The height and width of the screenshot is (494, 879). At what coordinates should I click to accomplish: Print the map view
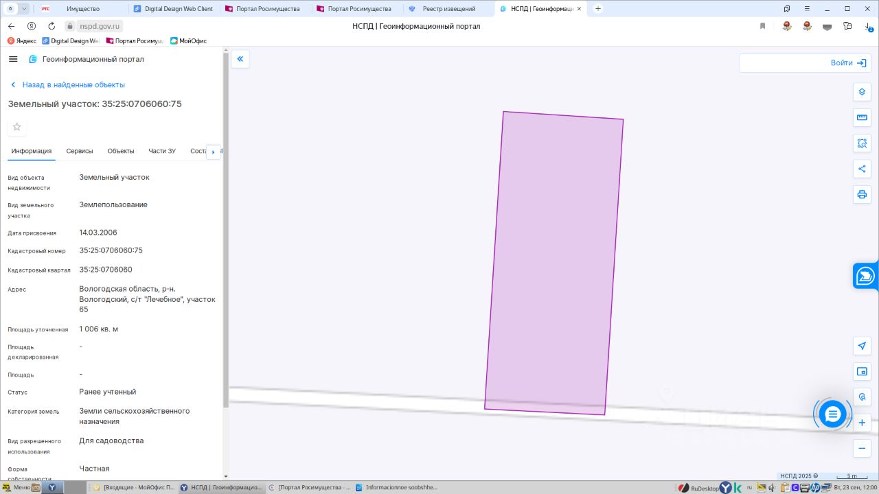pyautogui.click(x=862, y=195)
